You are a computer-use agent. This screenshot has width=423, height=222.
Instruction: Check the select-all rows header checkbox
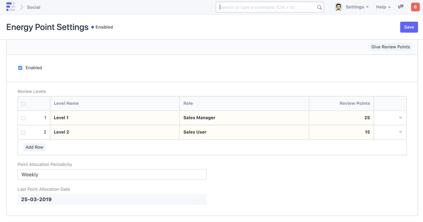pos(23,104)
